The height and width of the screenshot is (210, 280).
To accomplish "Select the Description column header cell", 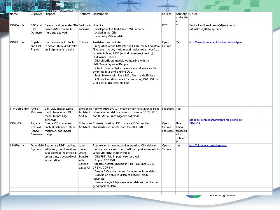I will point(127,17).
